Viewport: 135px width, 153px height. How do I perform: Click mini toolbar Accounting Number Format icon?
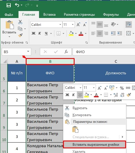pos(112,88)
